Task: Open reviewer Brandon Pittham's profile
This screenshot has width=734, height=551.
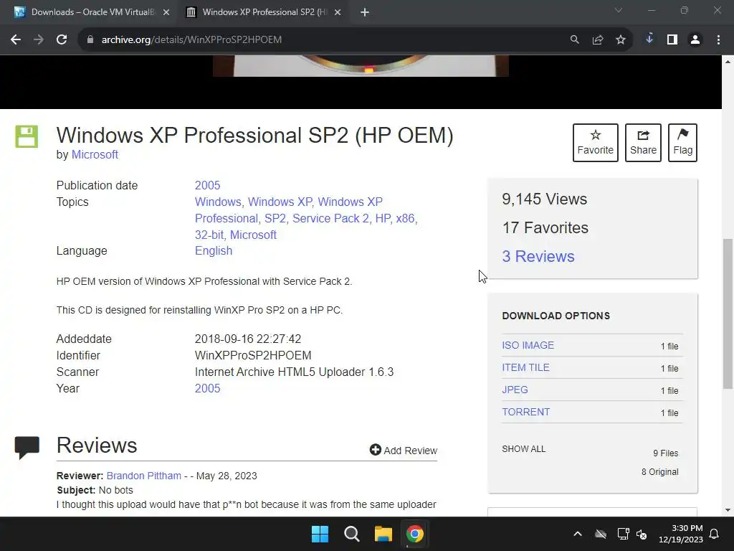Action: click(x=143, y=476)
